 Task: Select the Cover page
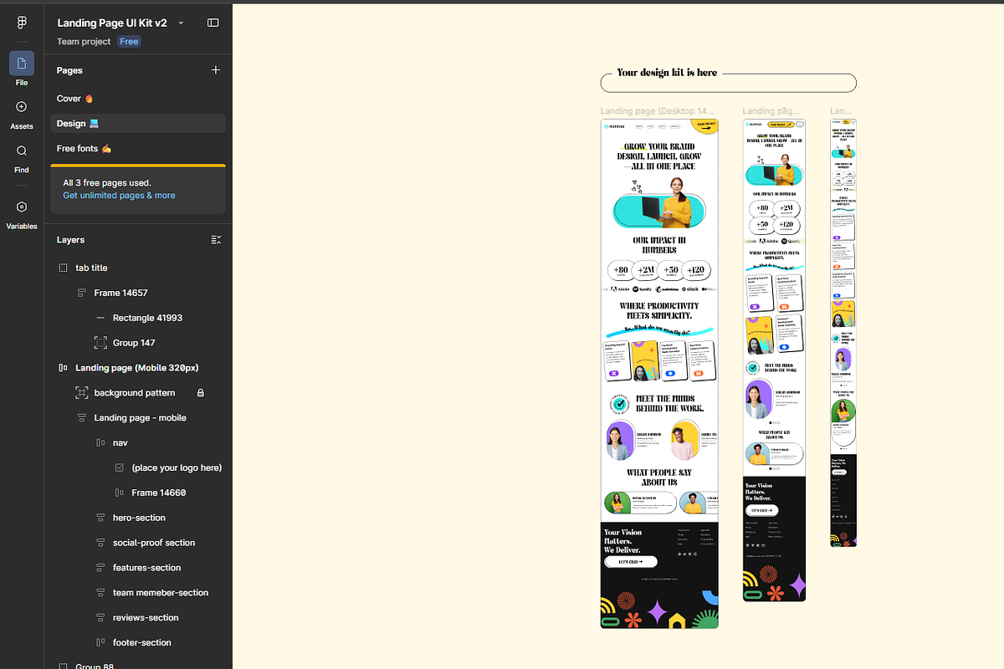click(x=138, y=99)
